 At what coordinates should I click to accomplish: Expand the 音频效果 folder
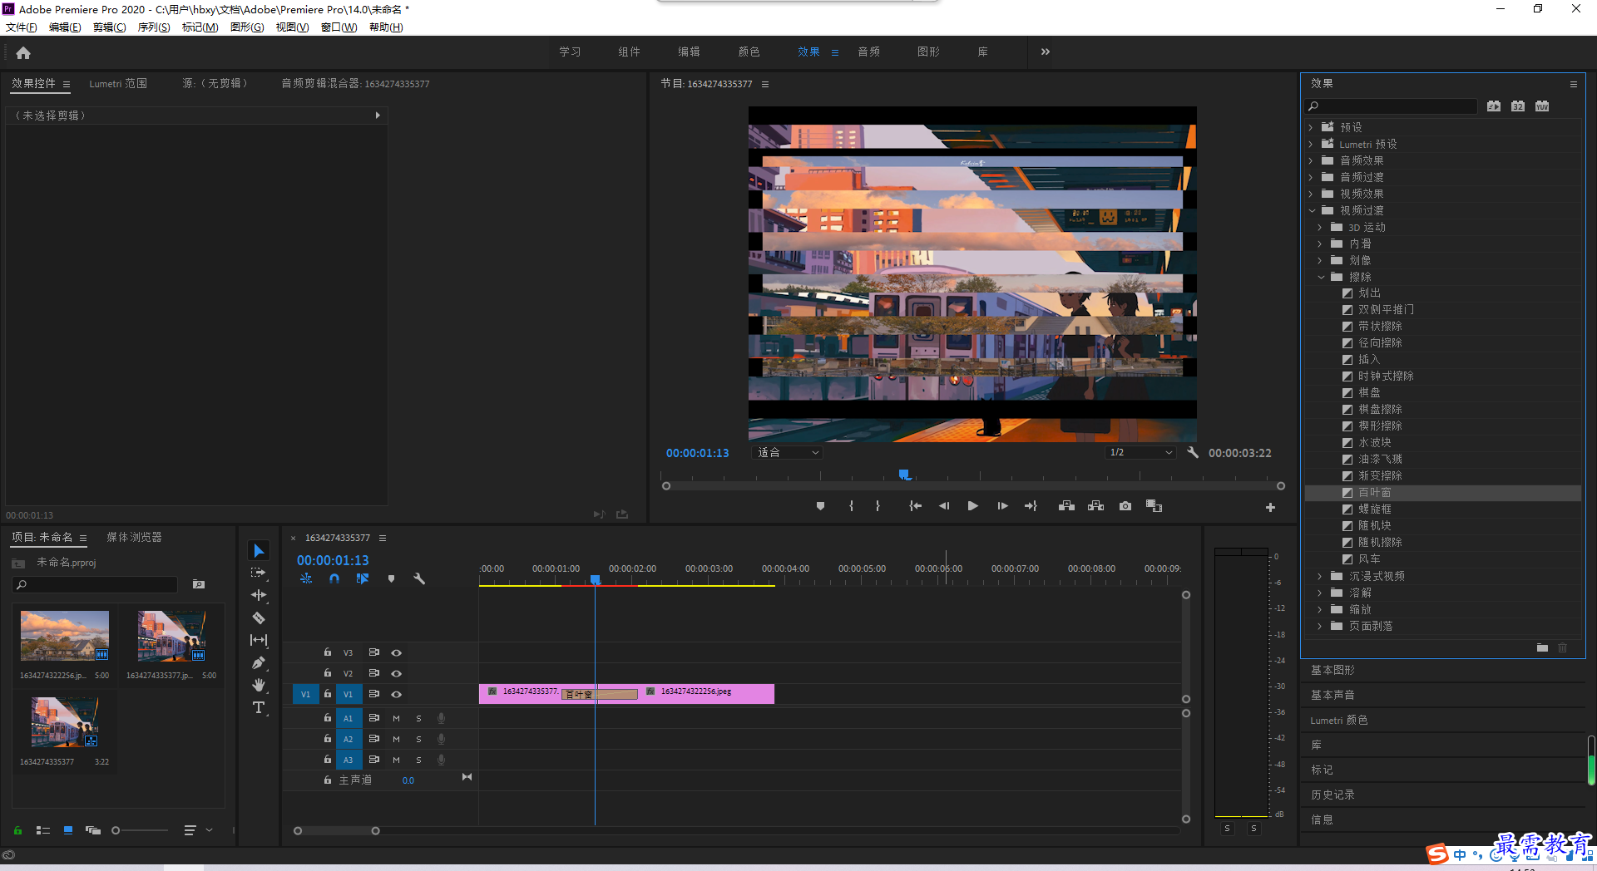click(x=1311, y=160)
